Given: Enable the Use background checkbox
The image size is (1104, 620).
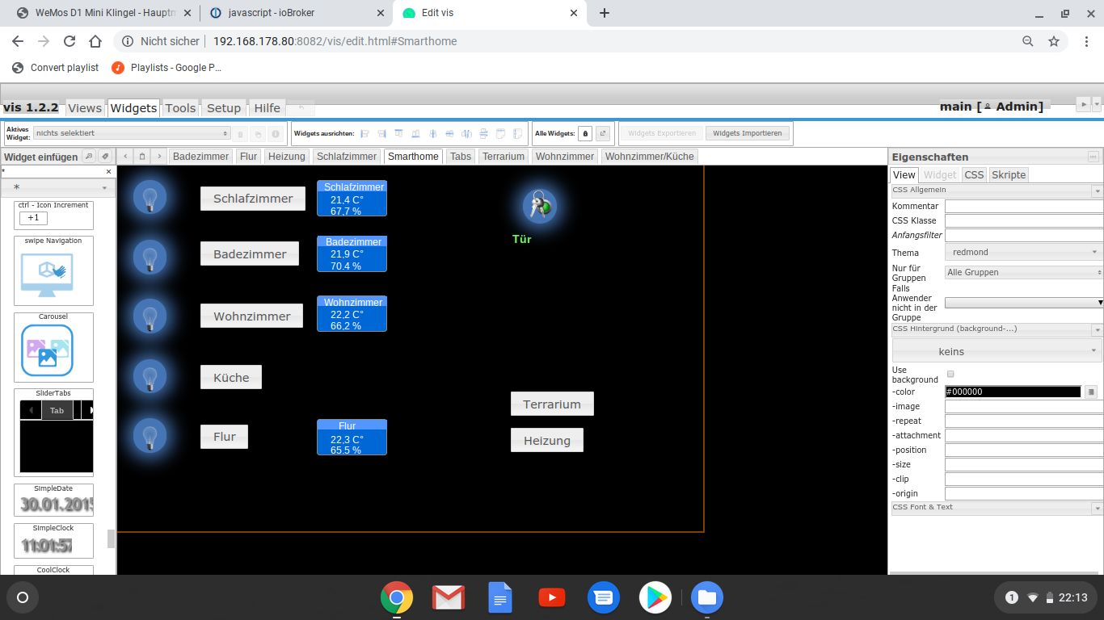Looking at the screenshot, I should (950, 373).
